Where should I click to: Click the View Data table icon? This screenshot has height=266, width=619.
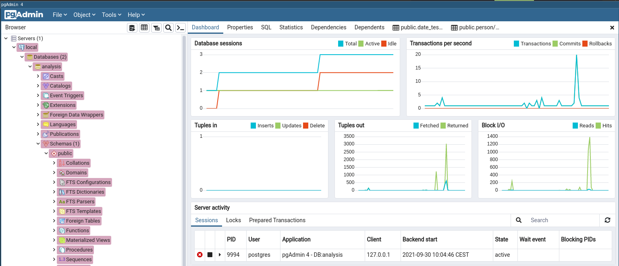(x=144, y=28)
